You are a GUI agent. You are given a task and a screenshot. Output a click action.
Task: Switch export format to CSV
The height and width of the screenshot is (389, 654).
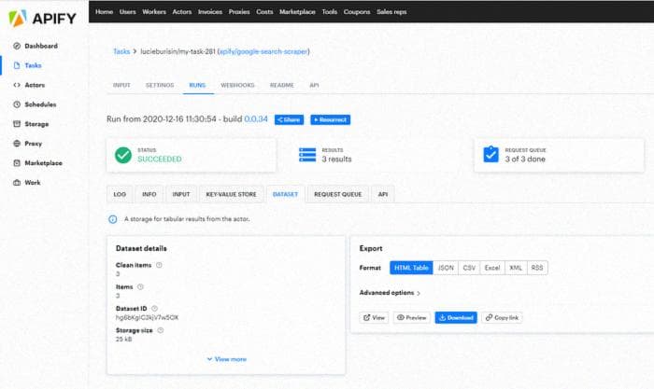pos(470,268)
